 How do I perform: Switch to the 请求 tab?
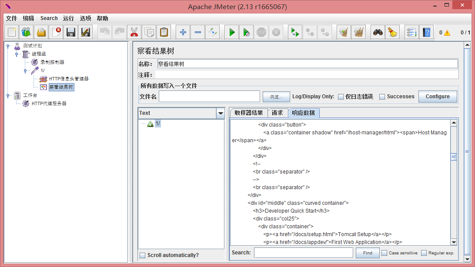(x=277, y=113)
